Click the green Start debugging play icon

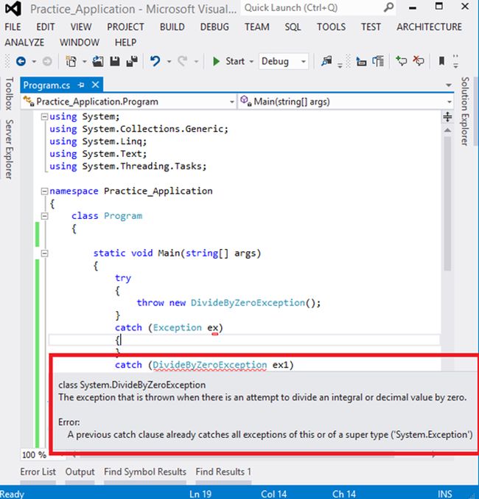point(216,61)
